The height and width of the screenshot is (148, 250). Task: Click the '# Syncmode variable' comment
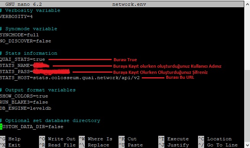pos(29,29)
